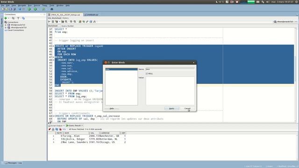Click the second green Forward navigation icon

click(x=36, y=9)
